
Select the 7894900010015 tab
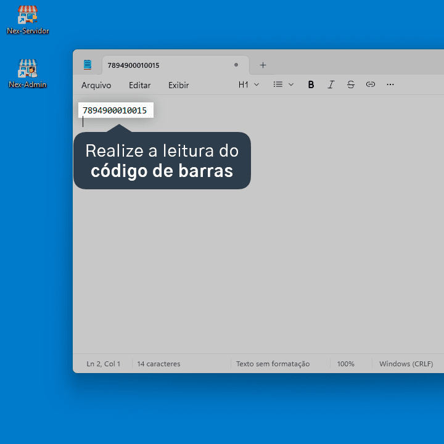click(176, 65)
